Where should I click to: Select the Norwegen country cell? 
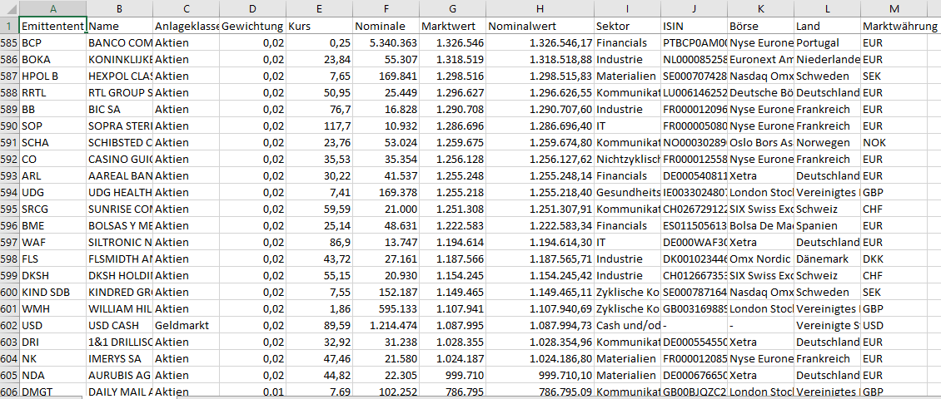827,143
